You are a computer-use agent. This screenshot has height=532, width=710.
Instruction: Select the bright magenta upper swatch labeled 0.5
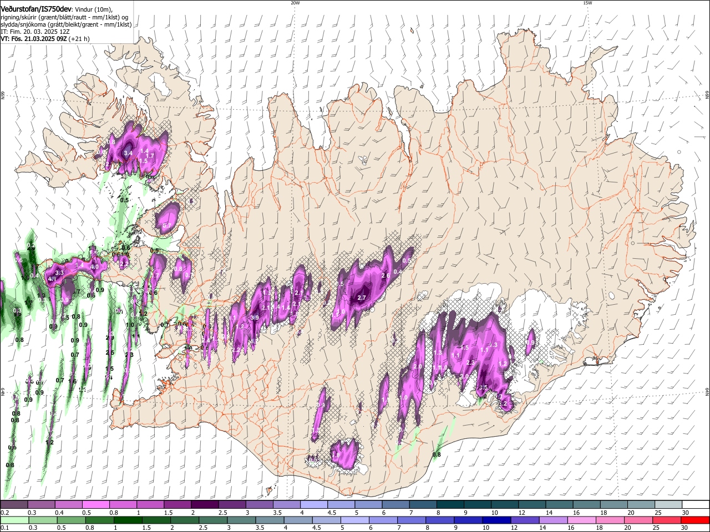point(95,504)
